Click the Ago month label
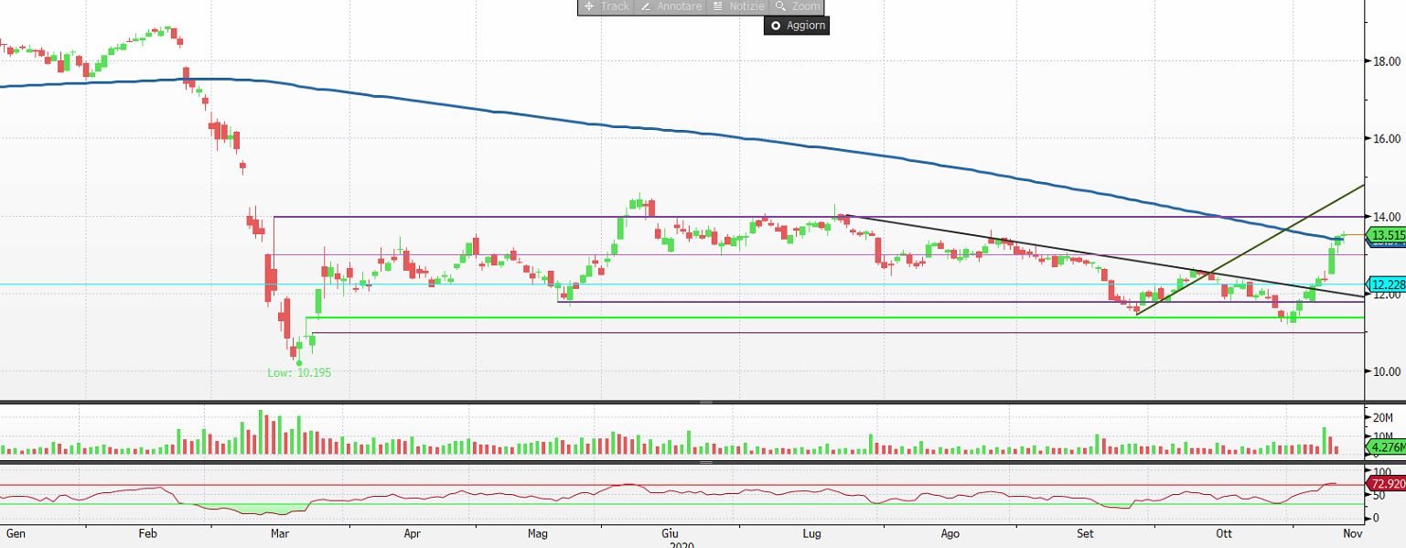Screen dimensions: 1406x548 [x=950, y=532]
